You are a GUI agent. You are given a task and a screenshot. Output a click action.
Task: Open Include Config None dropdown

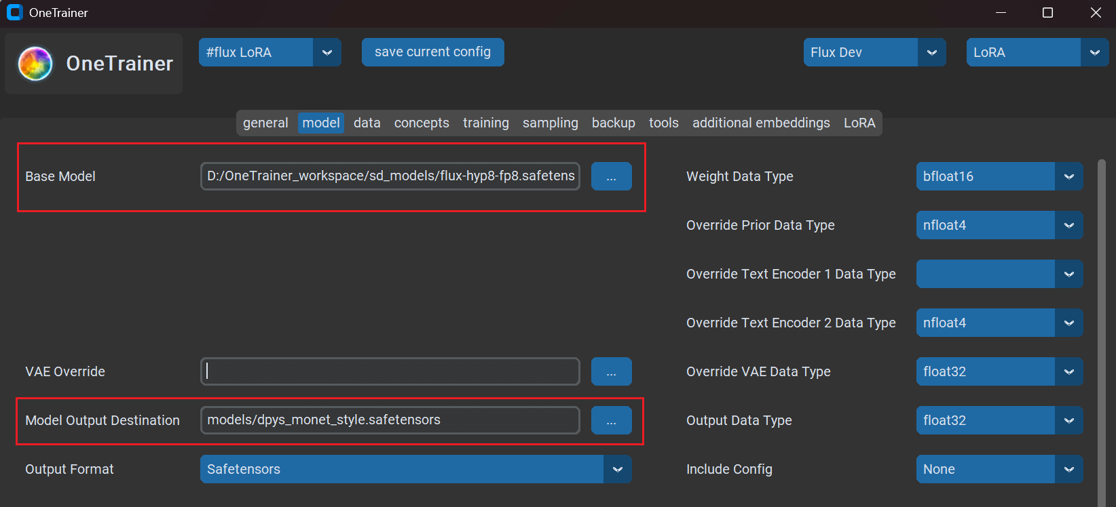(999, 469)
